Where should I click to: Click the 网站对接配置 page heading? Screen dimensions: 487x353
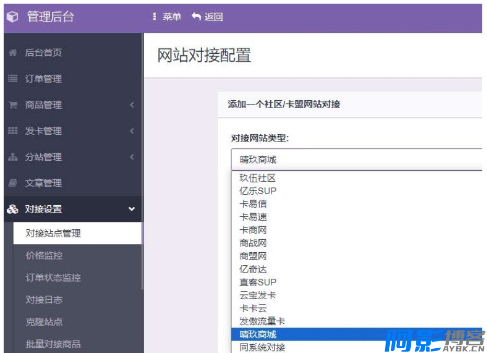pyautogui.click(x=204, y=55)
